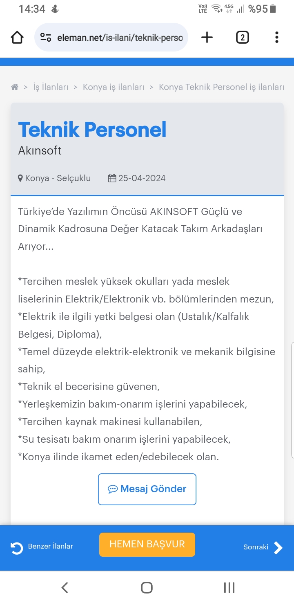Tap the Konya - Selçuklu location pin
This screenshot has width=294, height=605.
click(20, 178)
